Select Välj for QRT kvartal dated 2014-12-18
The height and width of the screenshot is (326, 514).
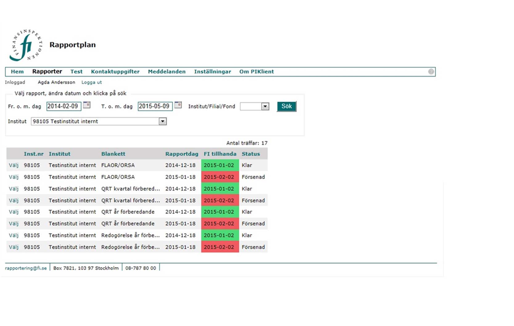[14, 189]
